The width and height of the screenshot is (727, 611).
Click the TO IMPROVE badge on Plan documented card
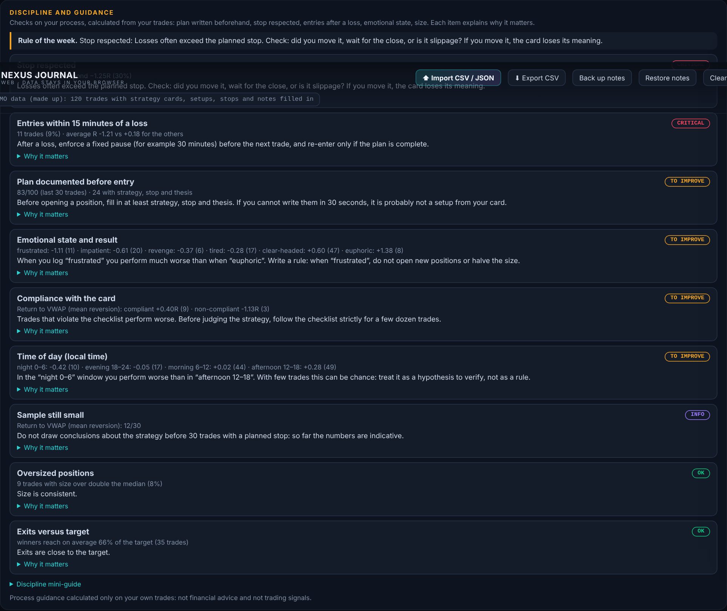pyautogui.click(x=687, y=181)
